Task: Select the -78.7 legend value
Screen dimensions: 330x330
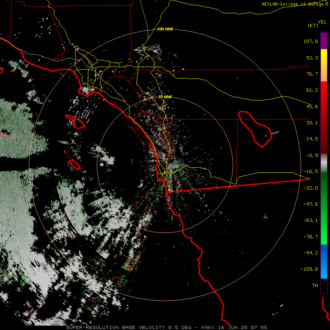Action: tap(311, 237)
